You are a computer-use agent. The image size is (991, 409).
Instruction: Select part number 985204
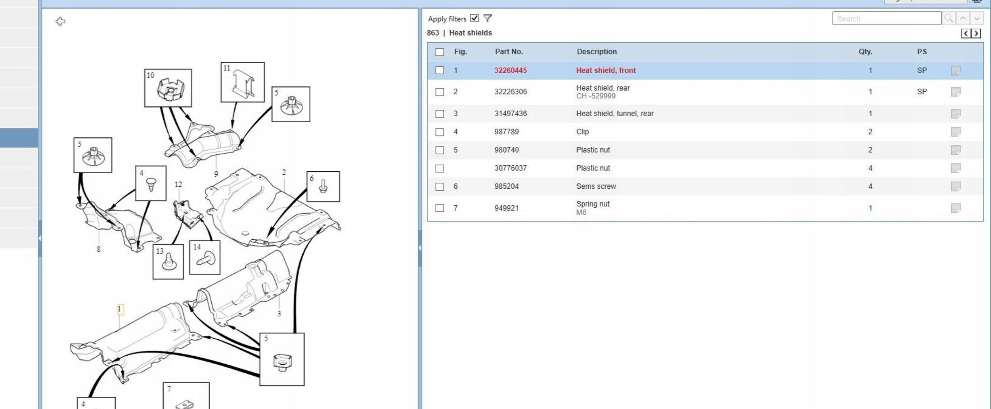coord(507,186)
